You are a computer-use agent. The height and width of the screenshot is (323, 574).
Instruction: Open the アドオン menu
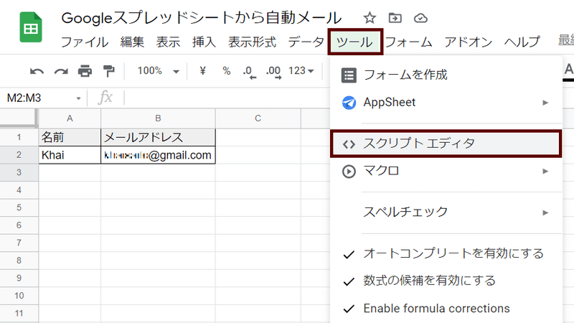coord(469,42)
